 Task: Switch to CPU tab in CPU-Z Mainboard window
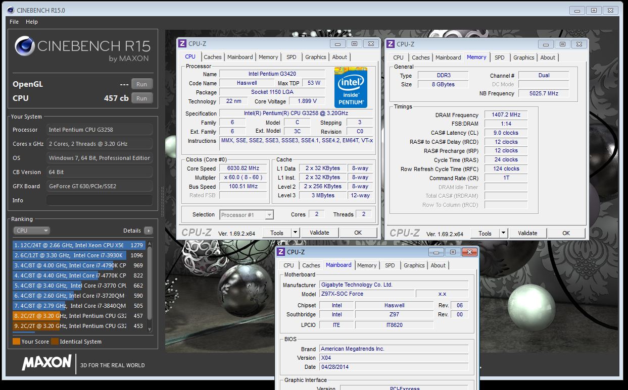point(289,265)
